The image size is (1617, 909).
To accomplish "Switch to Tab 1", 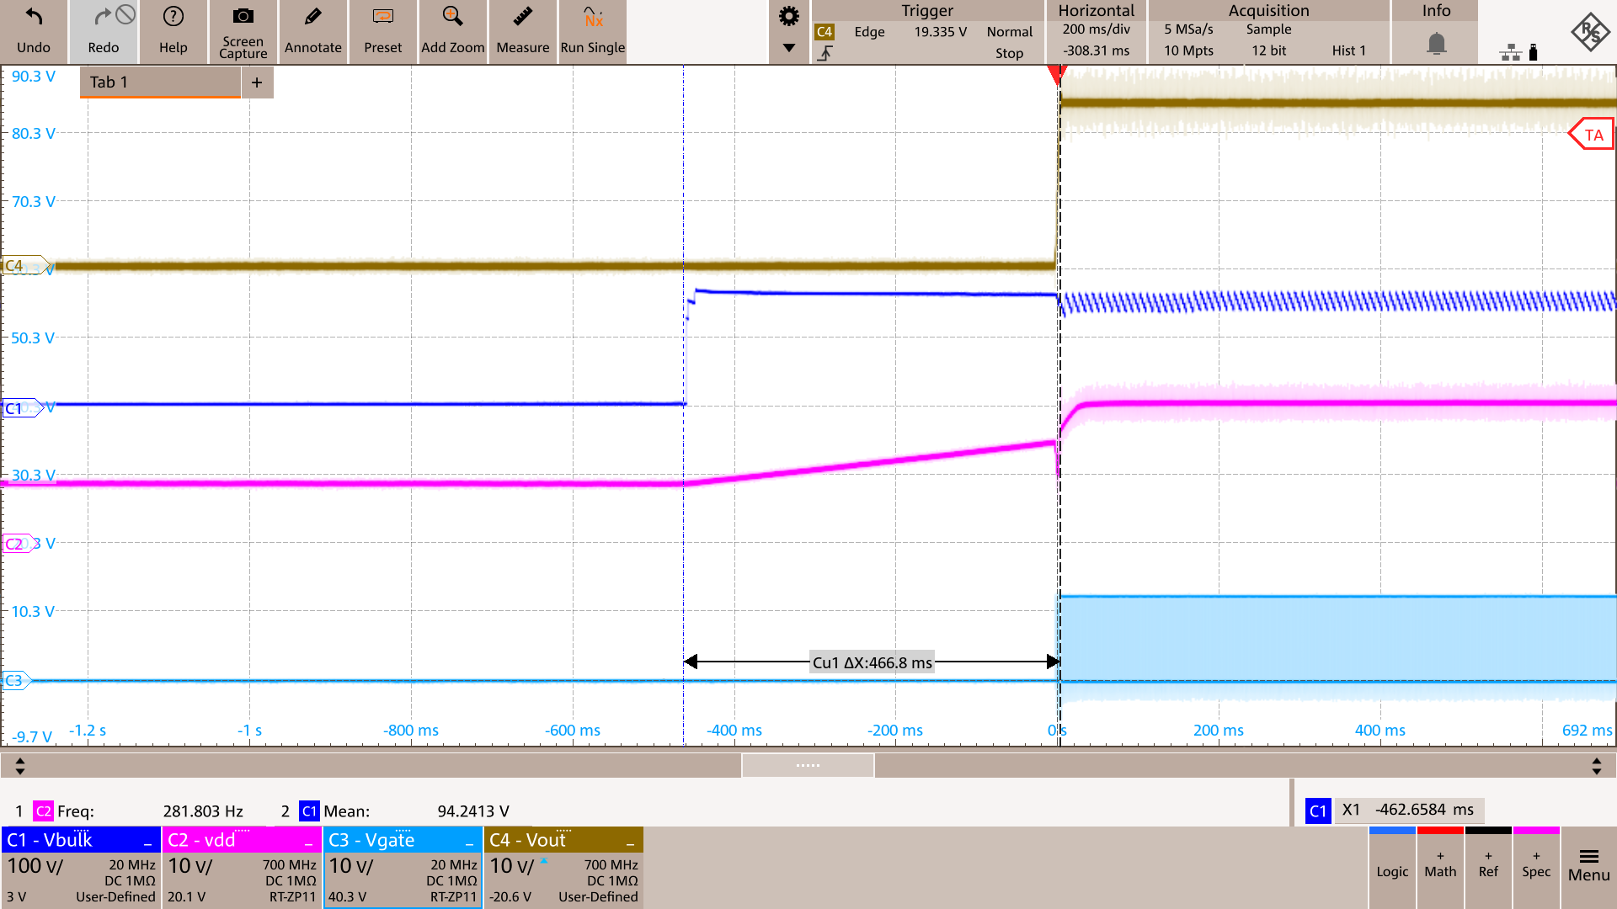I will (x=158, y=82).
